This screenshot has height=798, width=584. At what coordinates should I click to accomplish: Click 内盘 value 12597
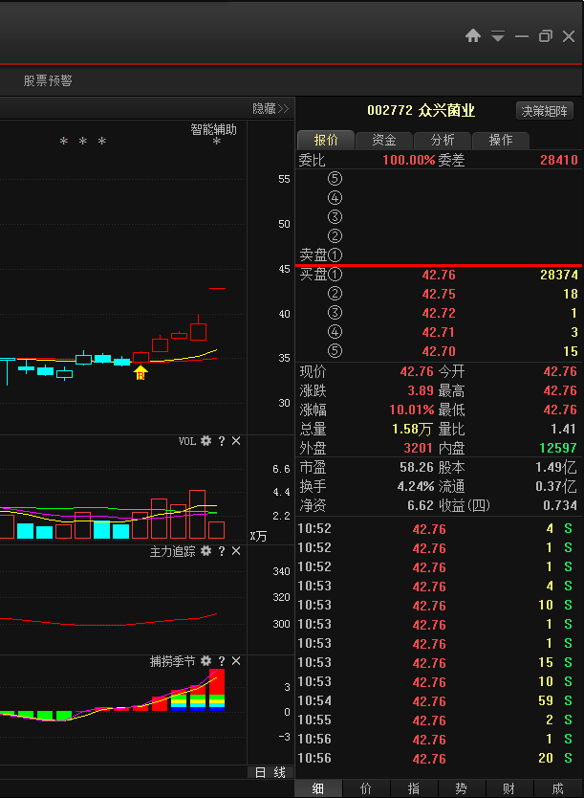click(558, 448)
